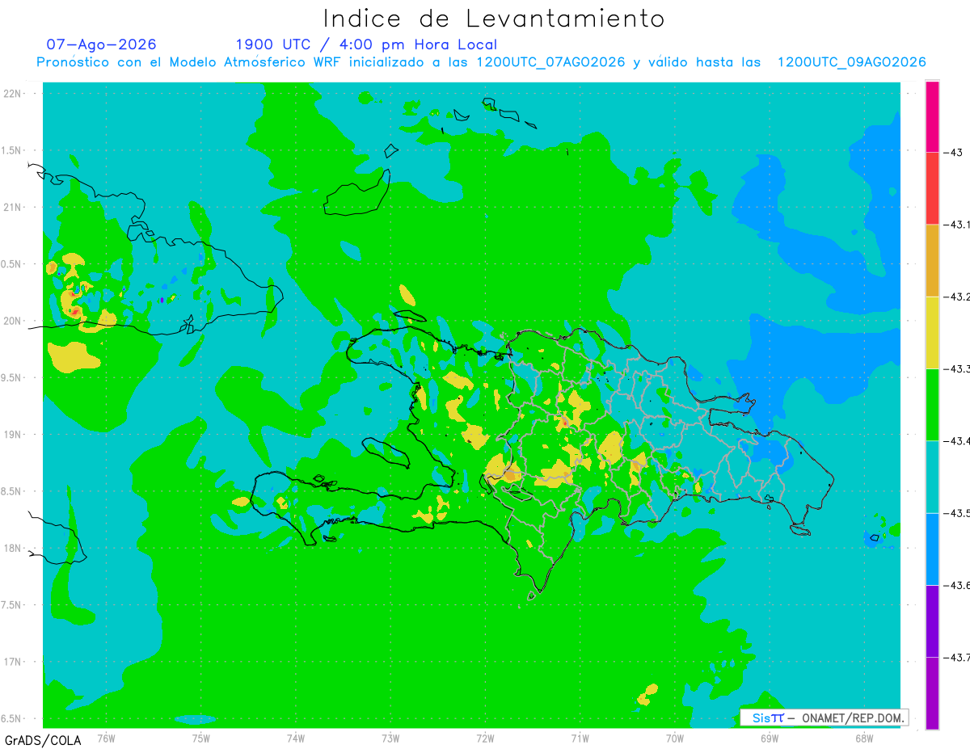
Task: Click the forecast line beginning 'Pronóstico con el Modelo'
Action: (481, 62)
